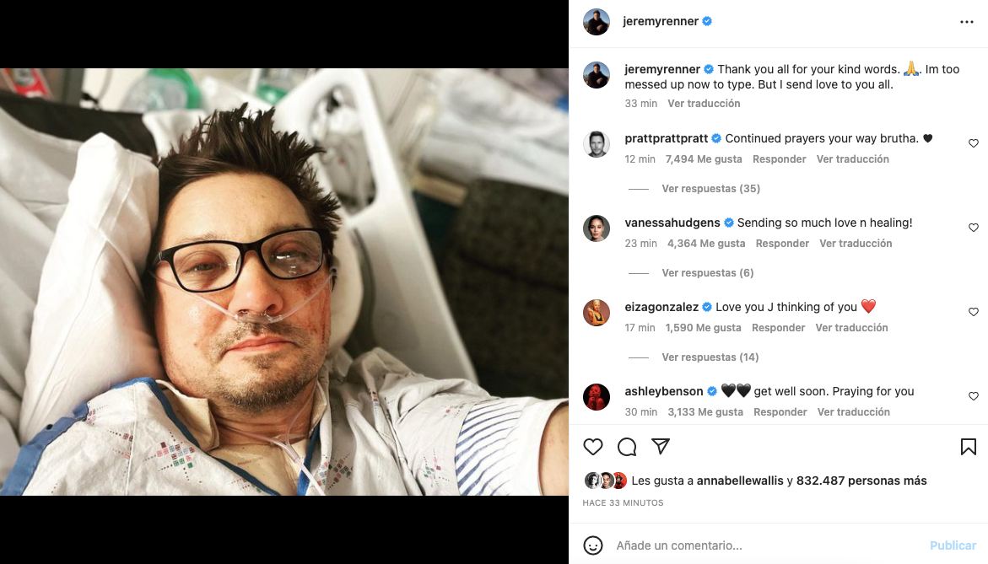This screenshot has height=564, width=988.
Task: Click the Publicar button
Action: pos(953,545)
